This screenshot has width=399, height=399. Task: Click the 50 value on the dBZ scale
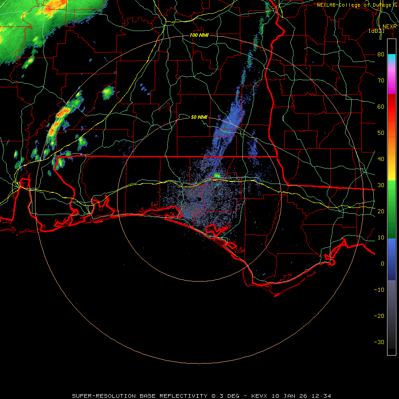pyautogui.click(x=381, y=133)
